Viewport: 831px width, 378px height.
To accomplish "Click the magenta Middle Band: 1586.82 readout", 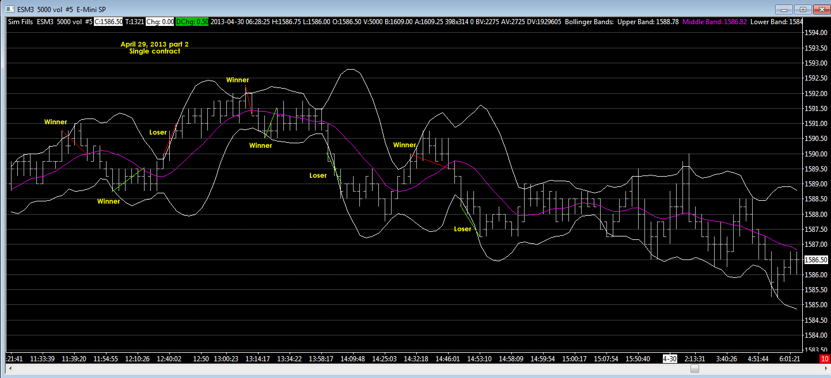I will point(715,22).
